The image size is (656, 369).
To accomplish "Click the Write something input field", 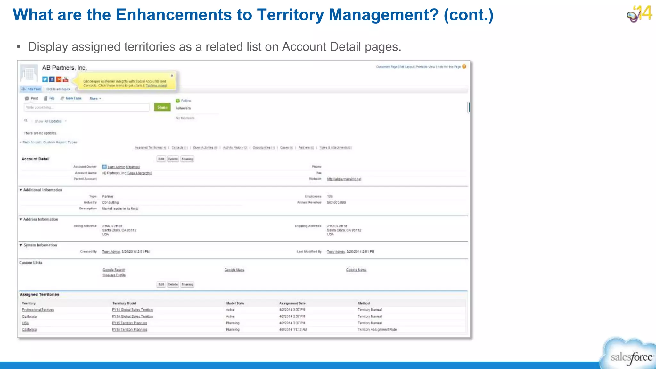I will pos(86,107).
